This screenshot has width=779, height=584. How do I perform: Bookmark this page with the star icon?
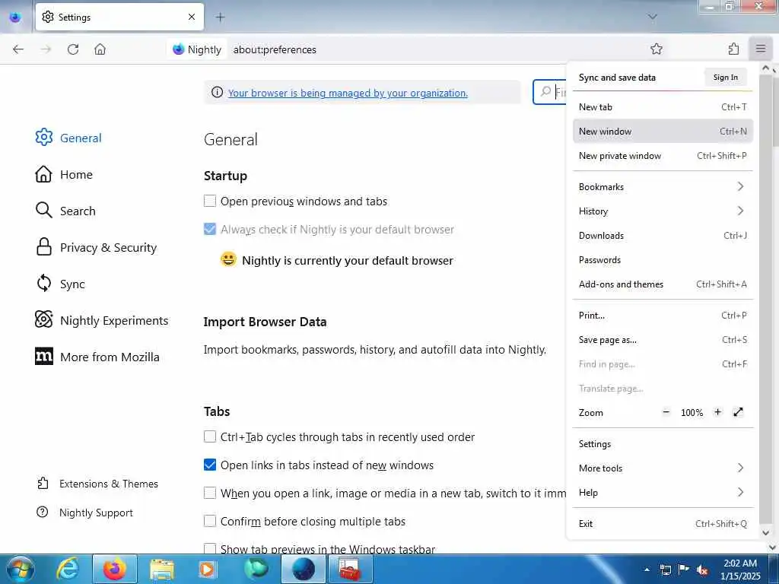point(657,49)
